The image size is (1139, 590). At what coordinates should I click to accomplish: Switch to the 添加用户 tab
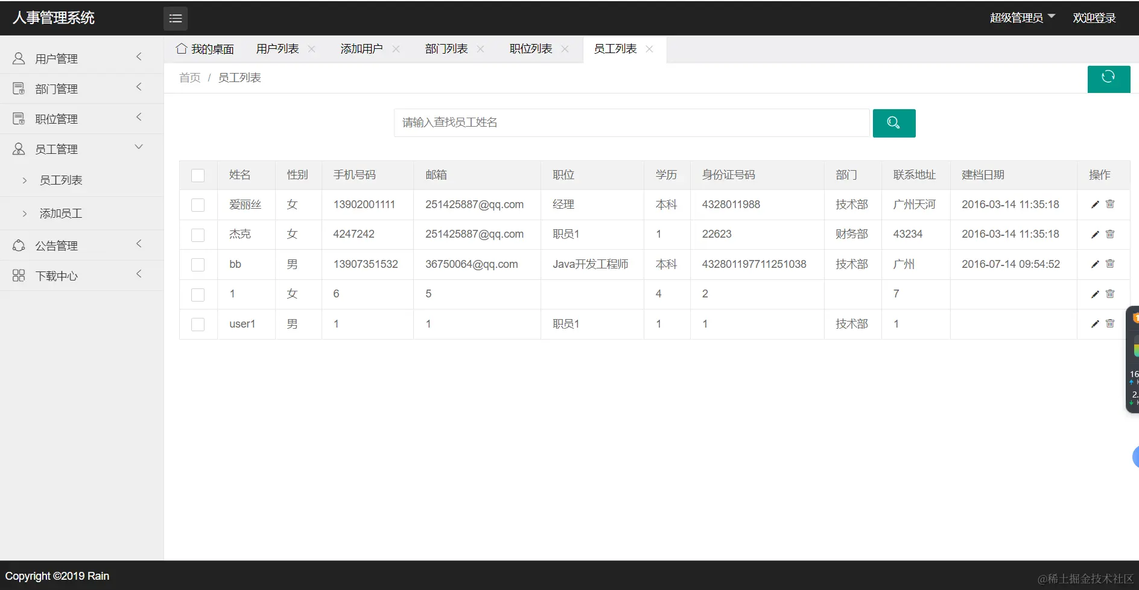[x=362, y=49]
